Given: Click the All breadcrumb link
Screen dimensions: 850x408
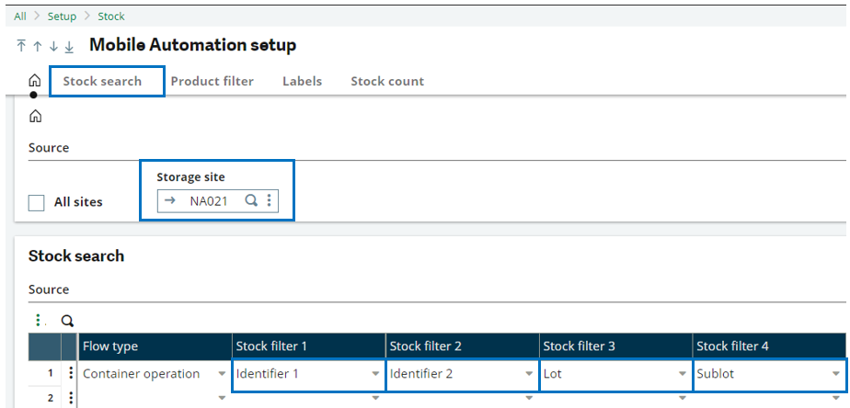Looking at the screenshot, I should click(x=20, y=17).
